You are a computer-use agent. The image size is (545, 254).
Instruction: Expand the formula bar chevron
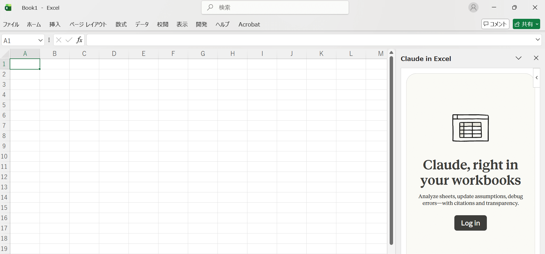tap(538, 40)
